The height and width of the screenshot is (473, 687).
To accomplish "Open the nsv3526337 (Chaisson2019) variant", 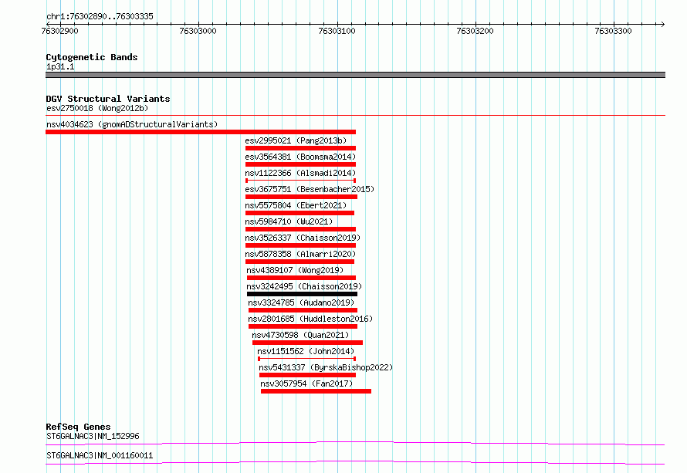I will pos(303,238).
